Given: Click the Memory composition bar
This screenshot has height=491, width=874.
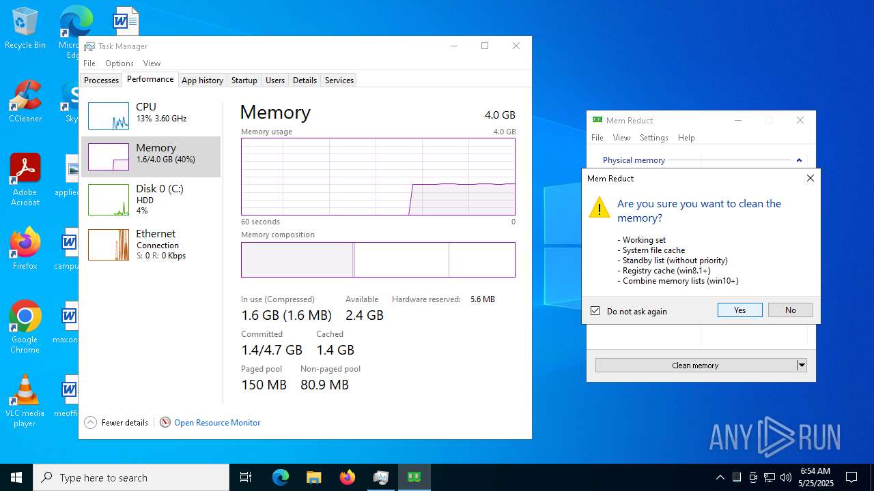Looking at the screenshot, I should click(x=378, y=260).
